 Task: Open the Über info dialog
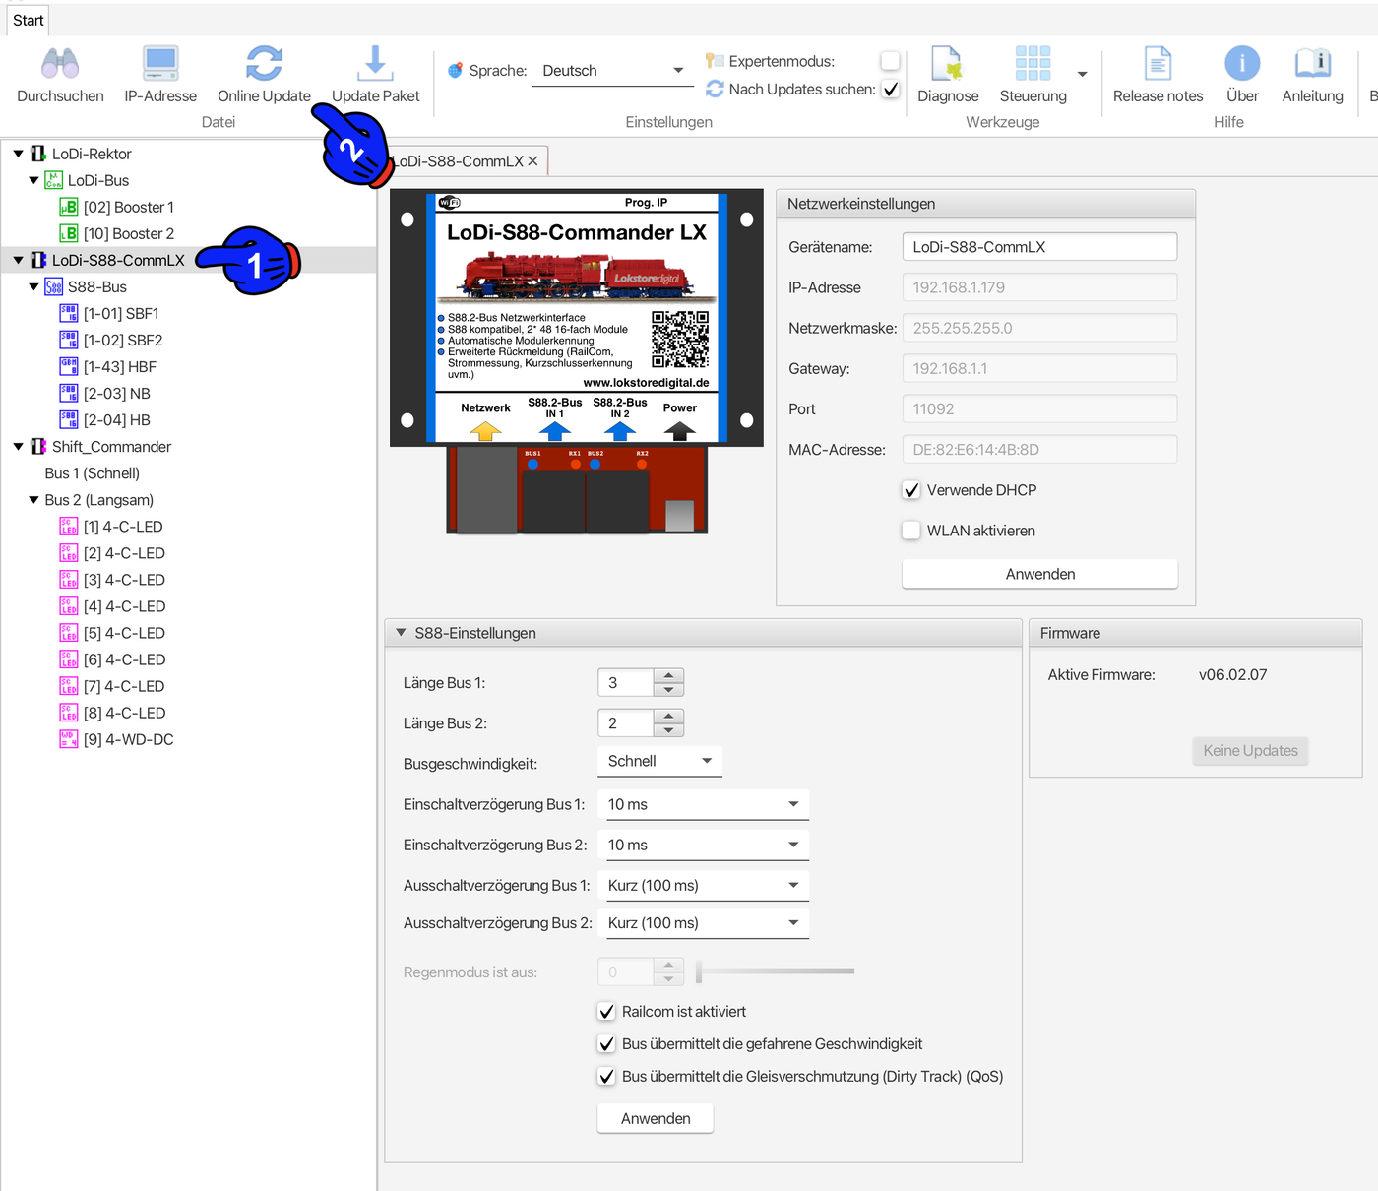1242,75
